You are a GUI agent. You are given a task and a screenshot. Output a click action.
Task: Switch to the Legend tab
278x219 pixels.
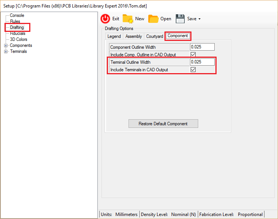114,36
